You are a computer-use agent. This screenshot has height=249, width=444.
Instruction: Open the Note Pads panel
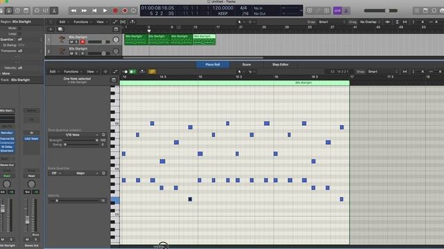(x=425, y=11)
